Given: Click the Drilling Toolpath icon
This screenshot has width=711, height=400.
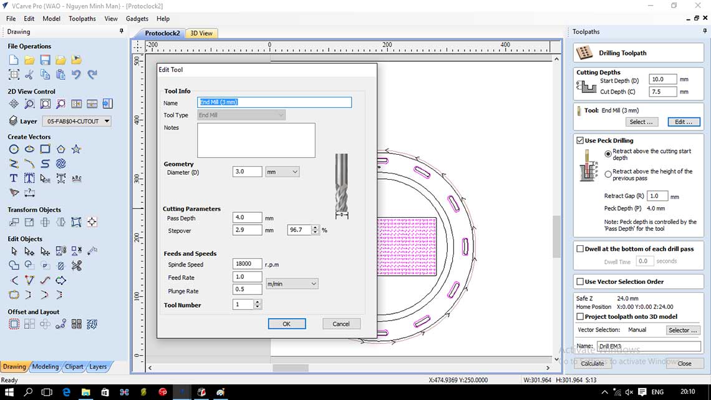Looking at the screenshot, I should (x=584, y=52).
